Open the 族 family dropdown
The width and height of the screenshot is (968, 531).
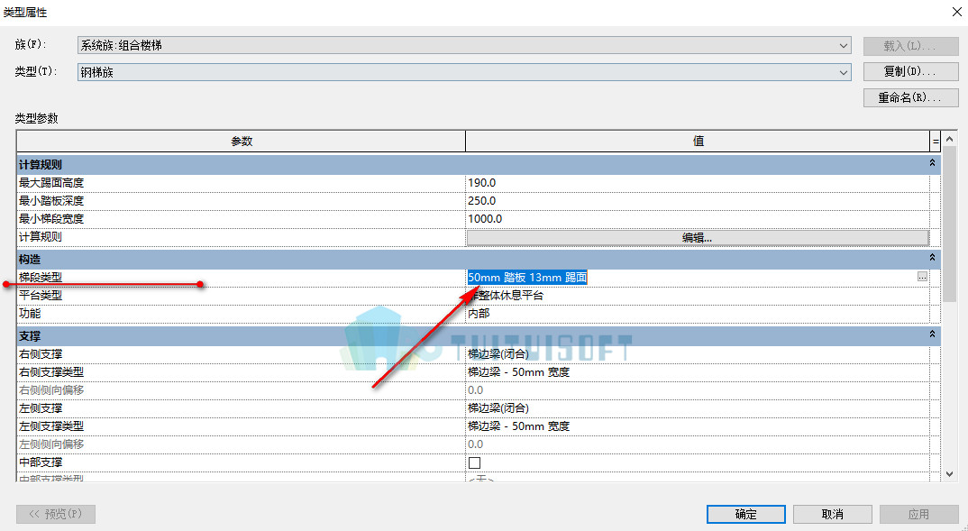click(464, 45)
